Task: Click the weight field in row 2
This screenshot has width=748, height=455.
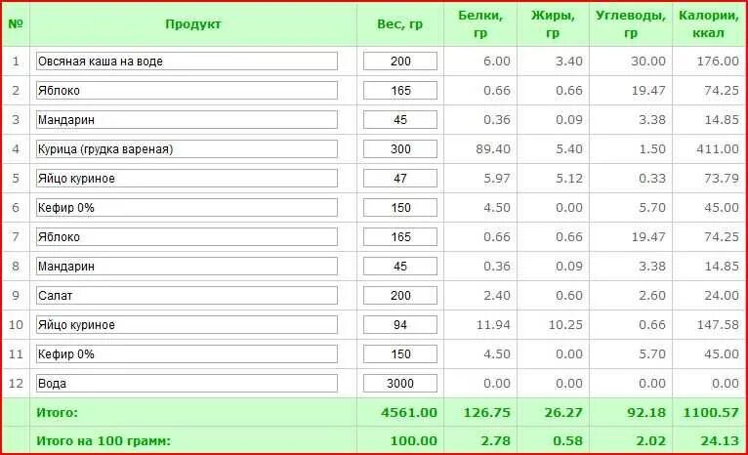Action: [400, 91]
